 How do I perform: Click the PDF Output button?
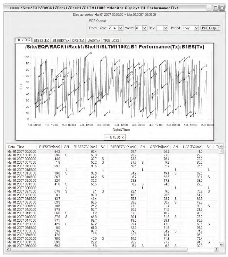click(210, 28)
